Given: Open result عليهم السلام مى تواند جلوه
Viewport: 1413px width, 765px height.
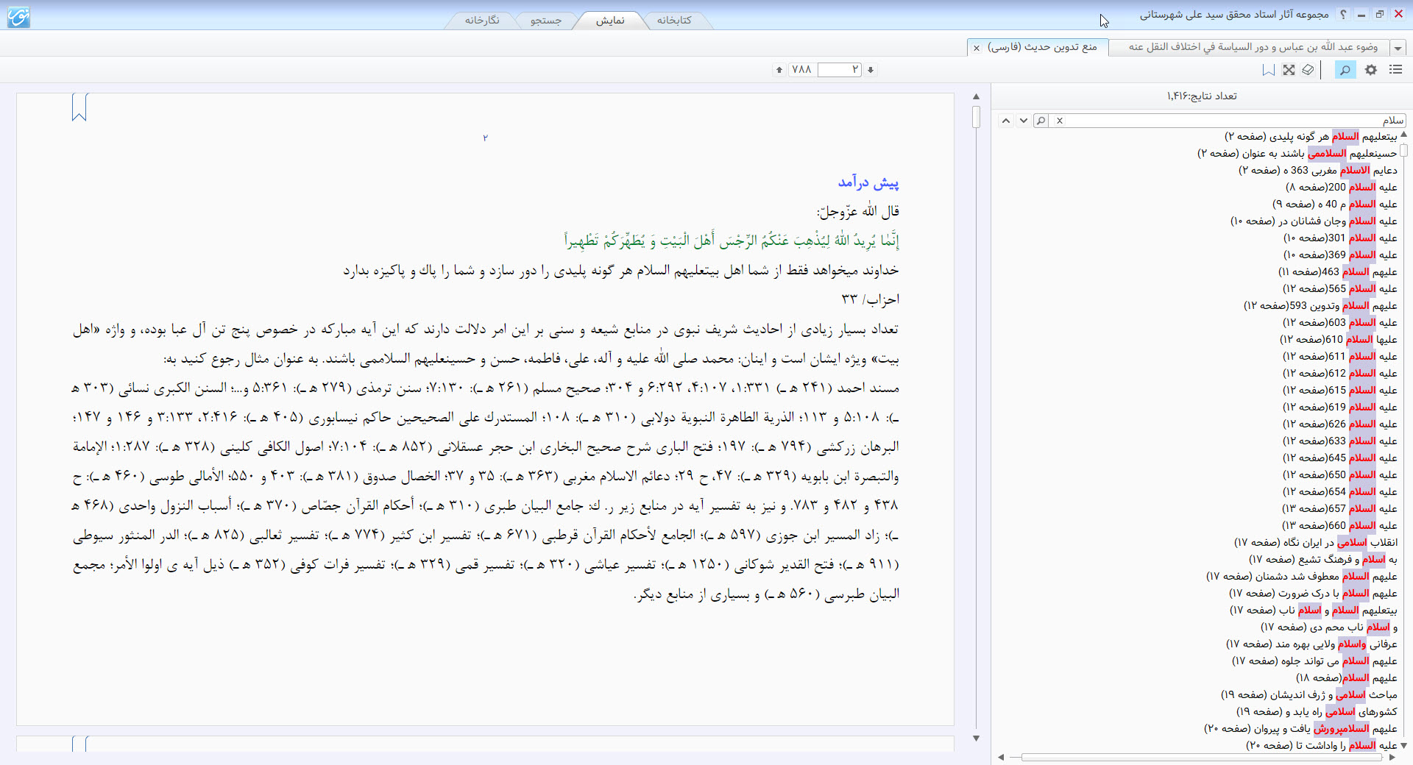Looking at the screenshot, I should click(1314, 661).
